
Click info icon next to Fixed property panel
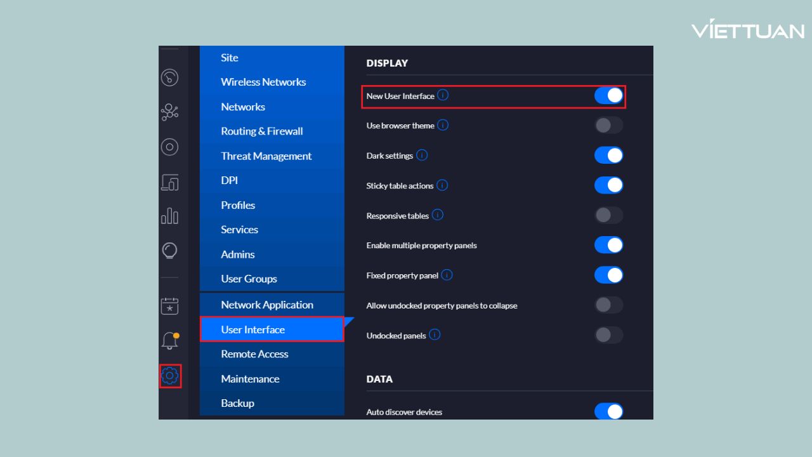tap(447, 275)
